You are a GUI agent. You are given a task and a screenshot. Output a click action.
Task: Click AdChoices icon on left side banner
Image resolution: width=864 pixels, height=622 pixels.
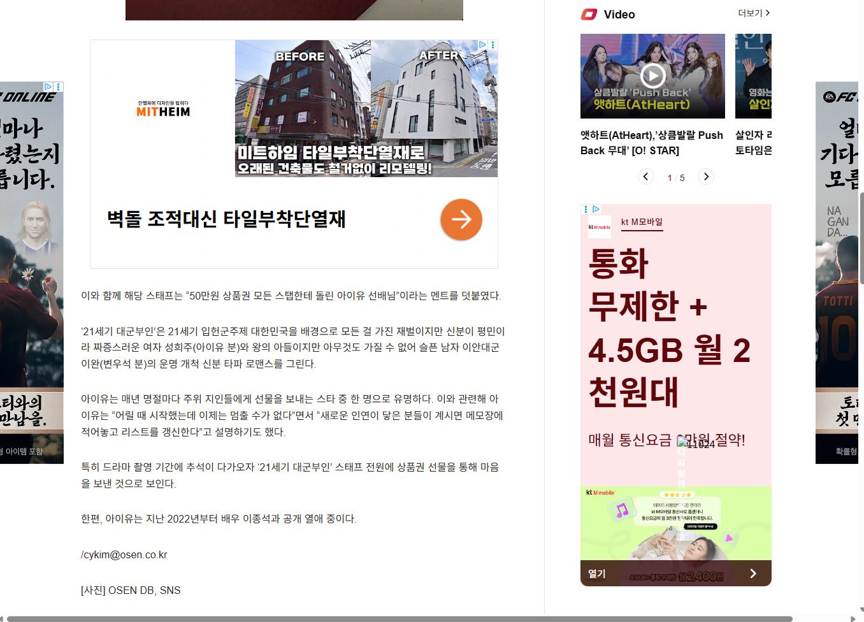tap(48, 87)
